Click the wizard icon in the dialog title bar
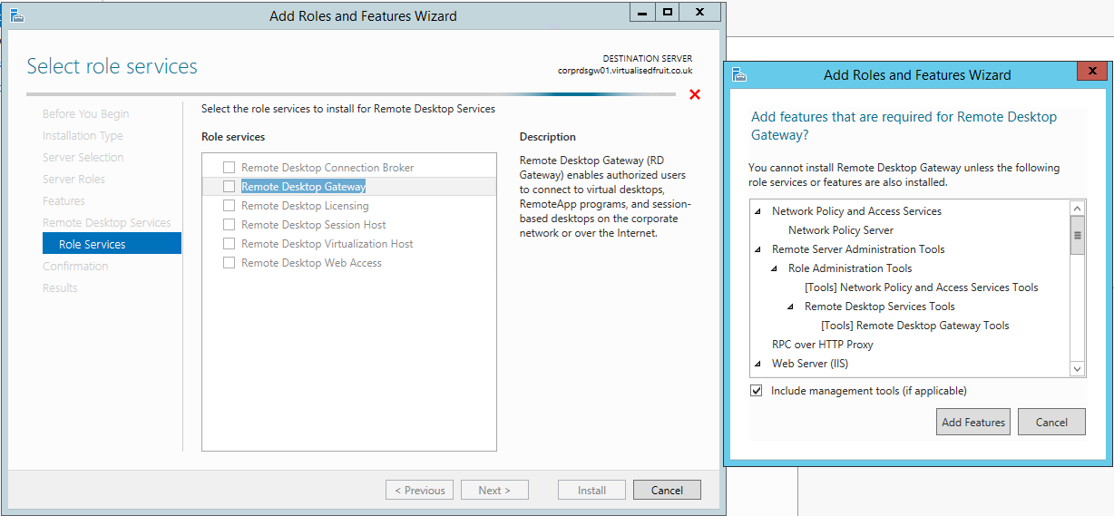The width and height of the screenshot is (1114, 516). [x=738, y=75]
